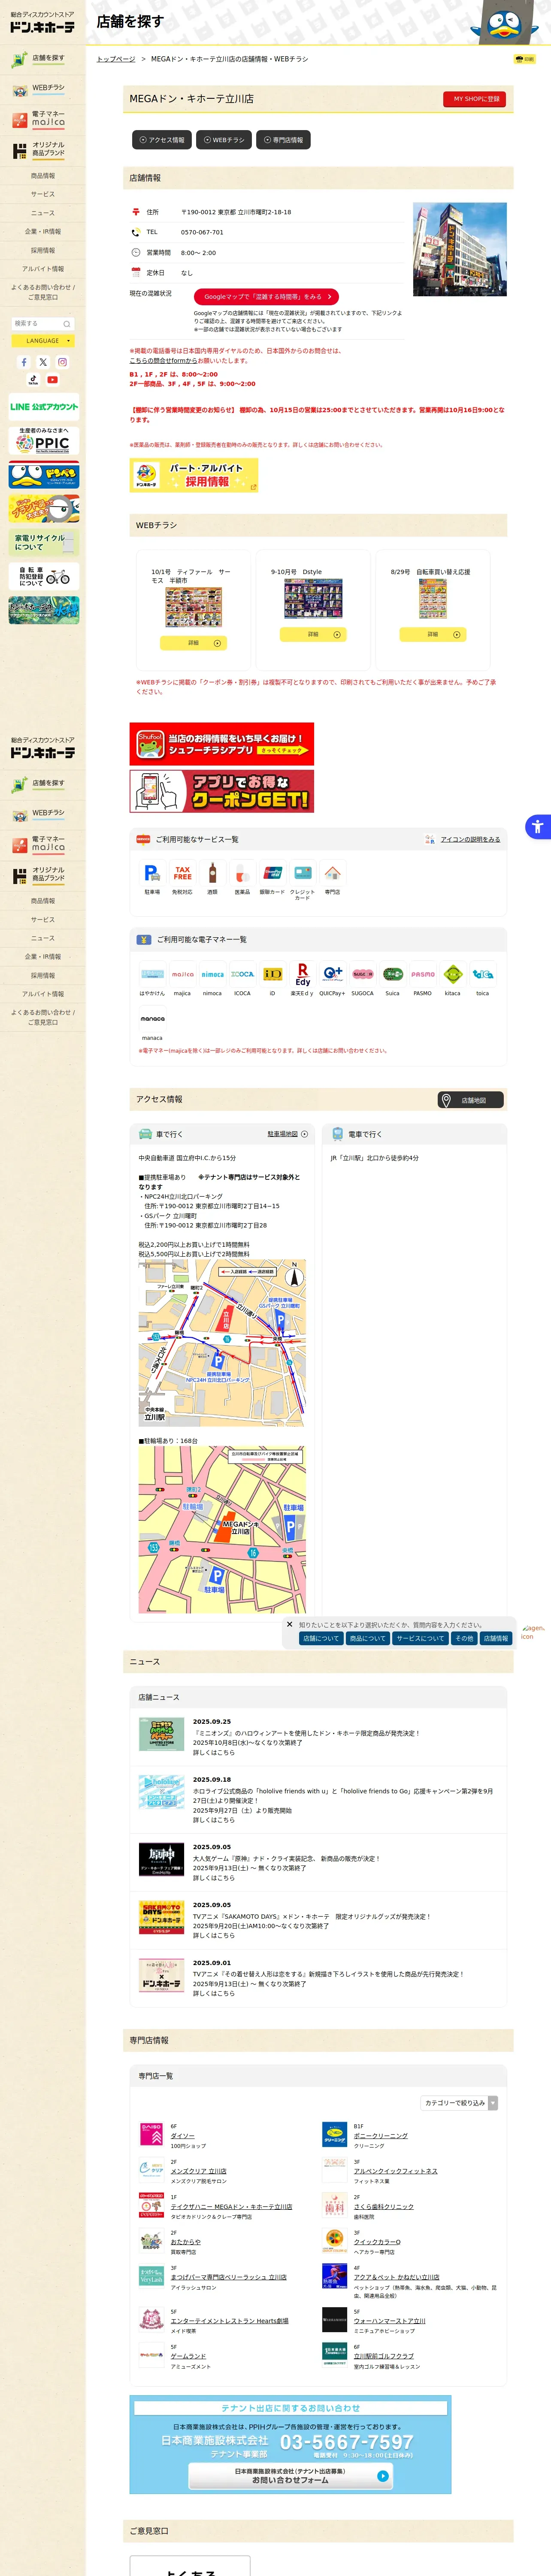
Task: Open the accessibility widget icon
Action: click(538, 826)
